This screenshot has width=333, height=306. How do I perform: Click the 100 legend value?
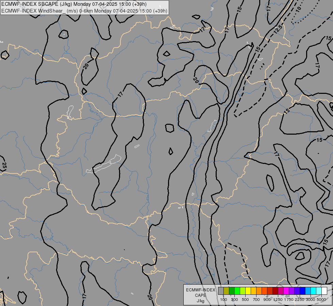(x=223, y=300)
